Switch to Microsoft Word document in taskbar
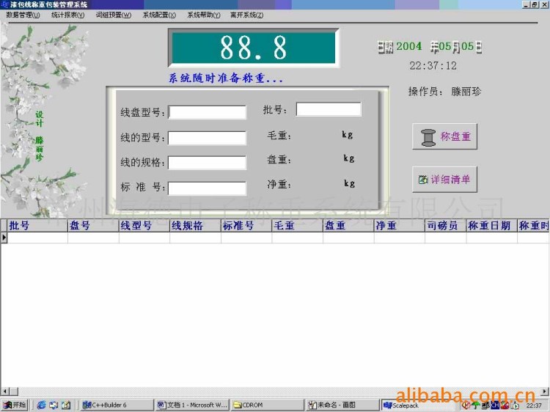Screen dimensions: 550x412 pos(191,405)
